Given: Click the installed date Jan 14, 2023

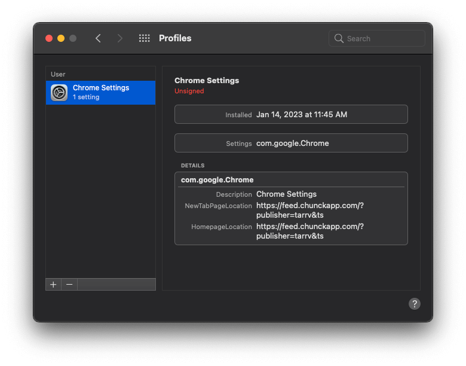Looking at the screenshot, I should 302,115.
